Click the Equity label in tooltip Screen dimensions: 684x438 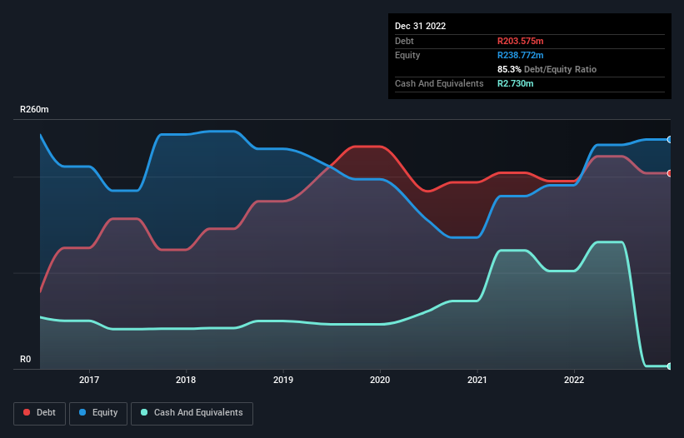tap(407, 55)
